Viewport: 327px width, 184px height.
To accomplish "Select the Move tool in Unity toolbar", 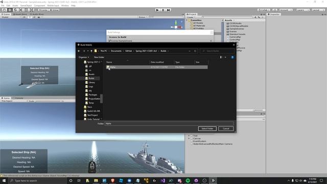I will click(10, 10).
